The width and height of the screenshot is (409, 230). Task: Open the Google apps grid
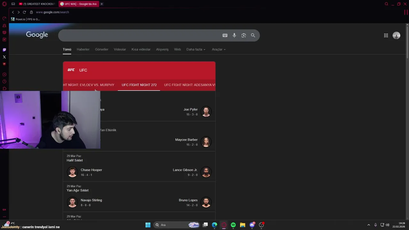click(386, 35)
